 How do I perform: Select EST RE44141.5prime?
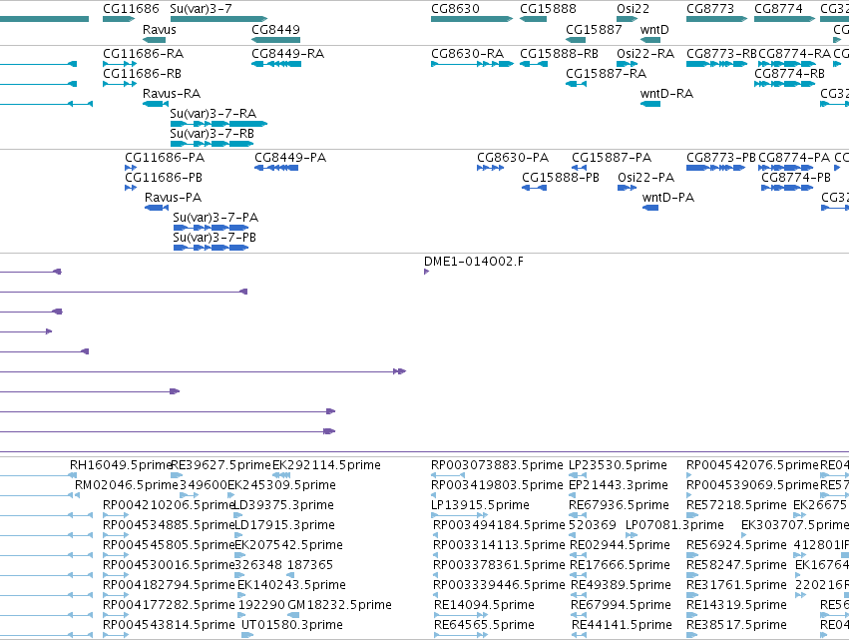pyautogui.click(x=623, y=626)
